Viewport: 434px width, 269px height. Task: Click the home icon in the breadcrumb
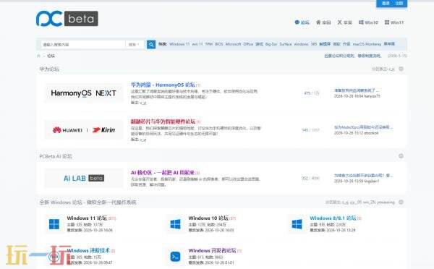[39, 56]
